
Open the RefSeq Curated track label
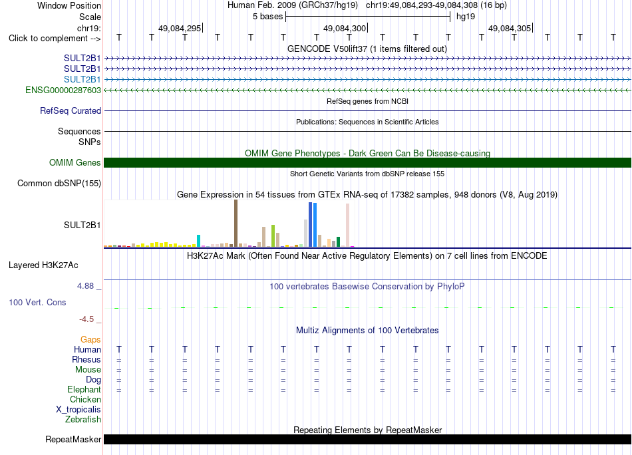[71, 110]
